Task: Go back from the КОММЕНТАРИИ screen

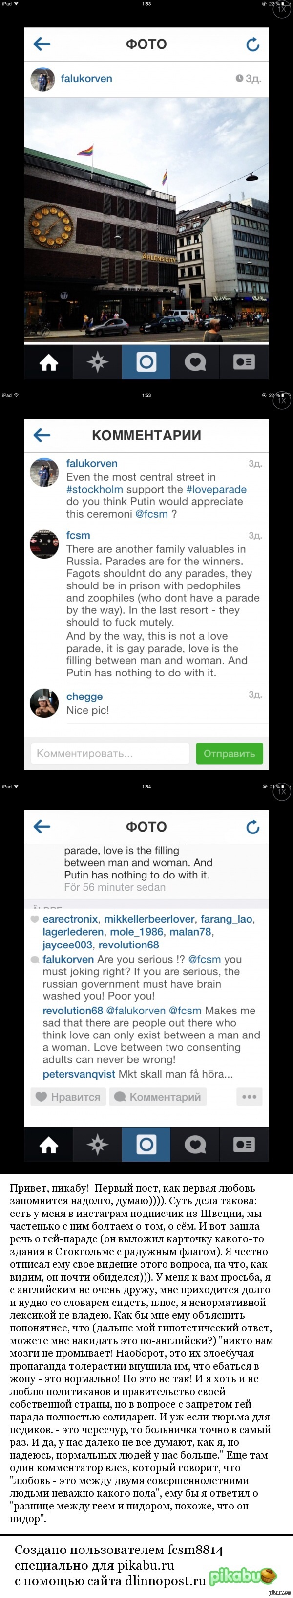Action: 42,435
